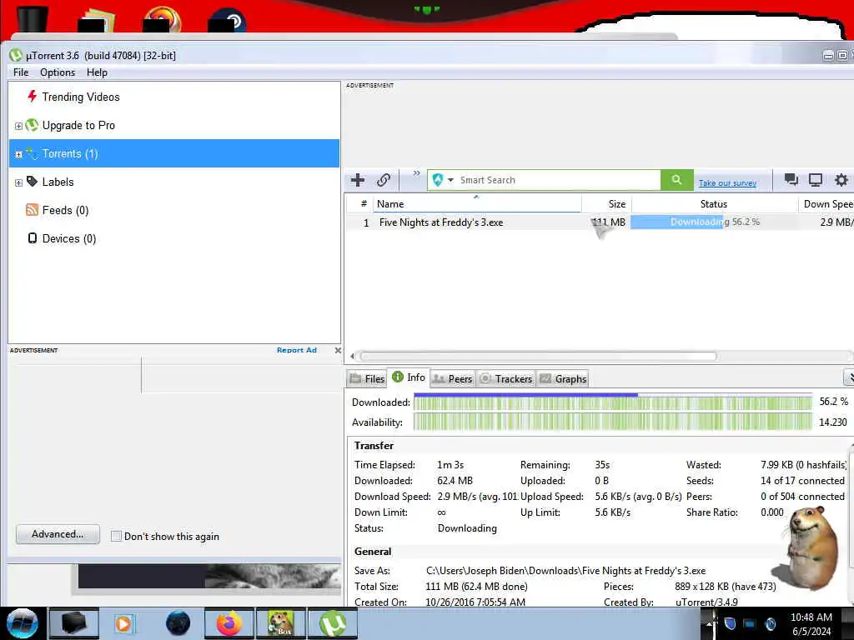Switch to the Files tab

(367, 379)
